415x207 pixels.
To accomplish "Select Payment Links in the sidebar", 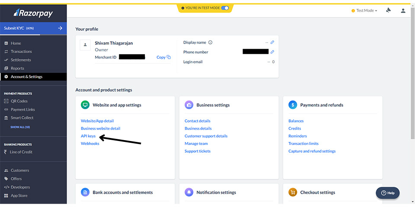I will (x=22, y=110).
